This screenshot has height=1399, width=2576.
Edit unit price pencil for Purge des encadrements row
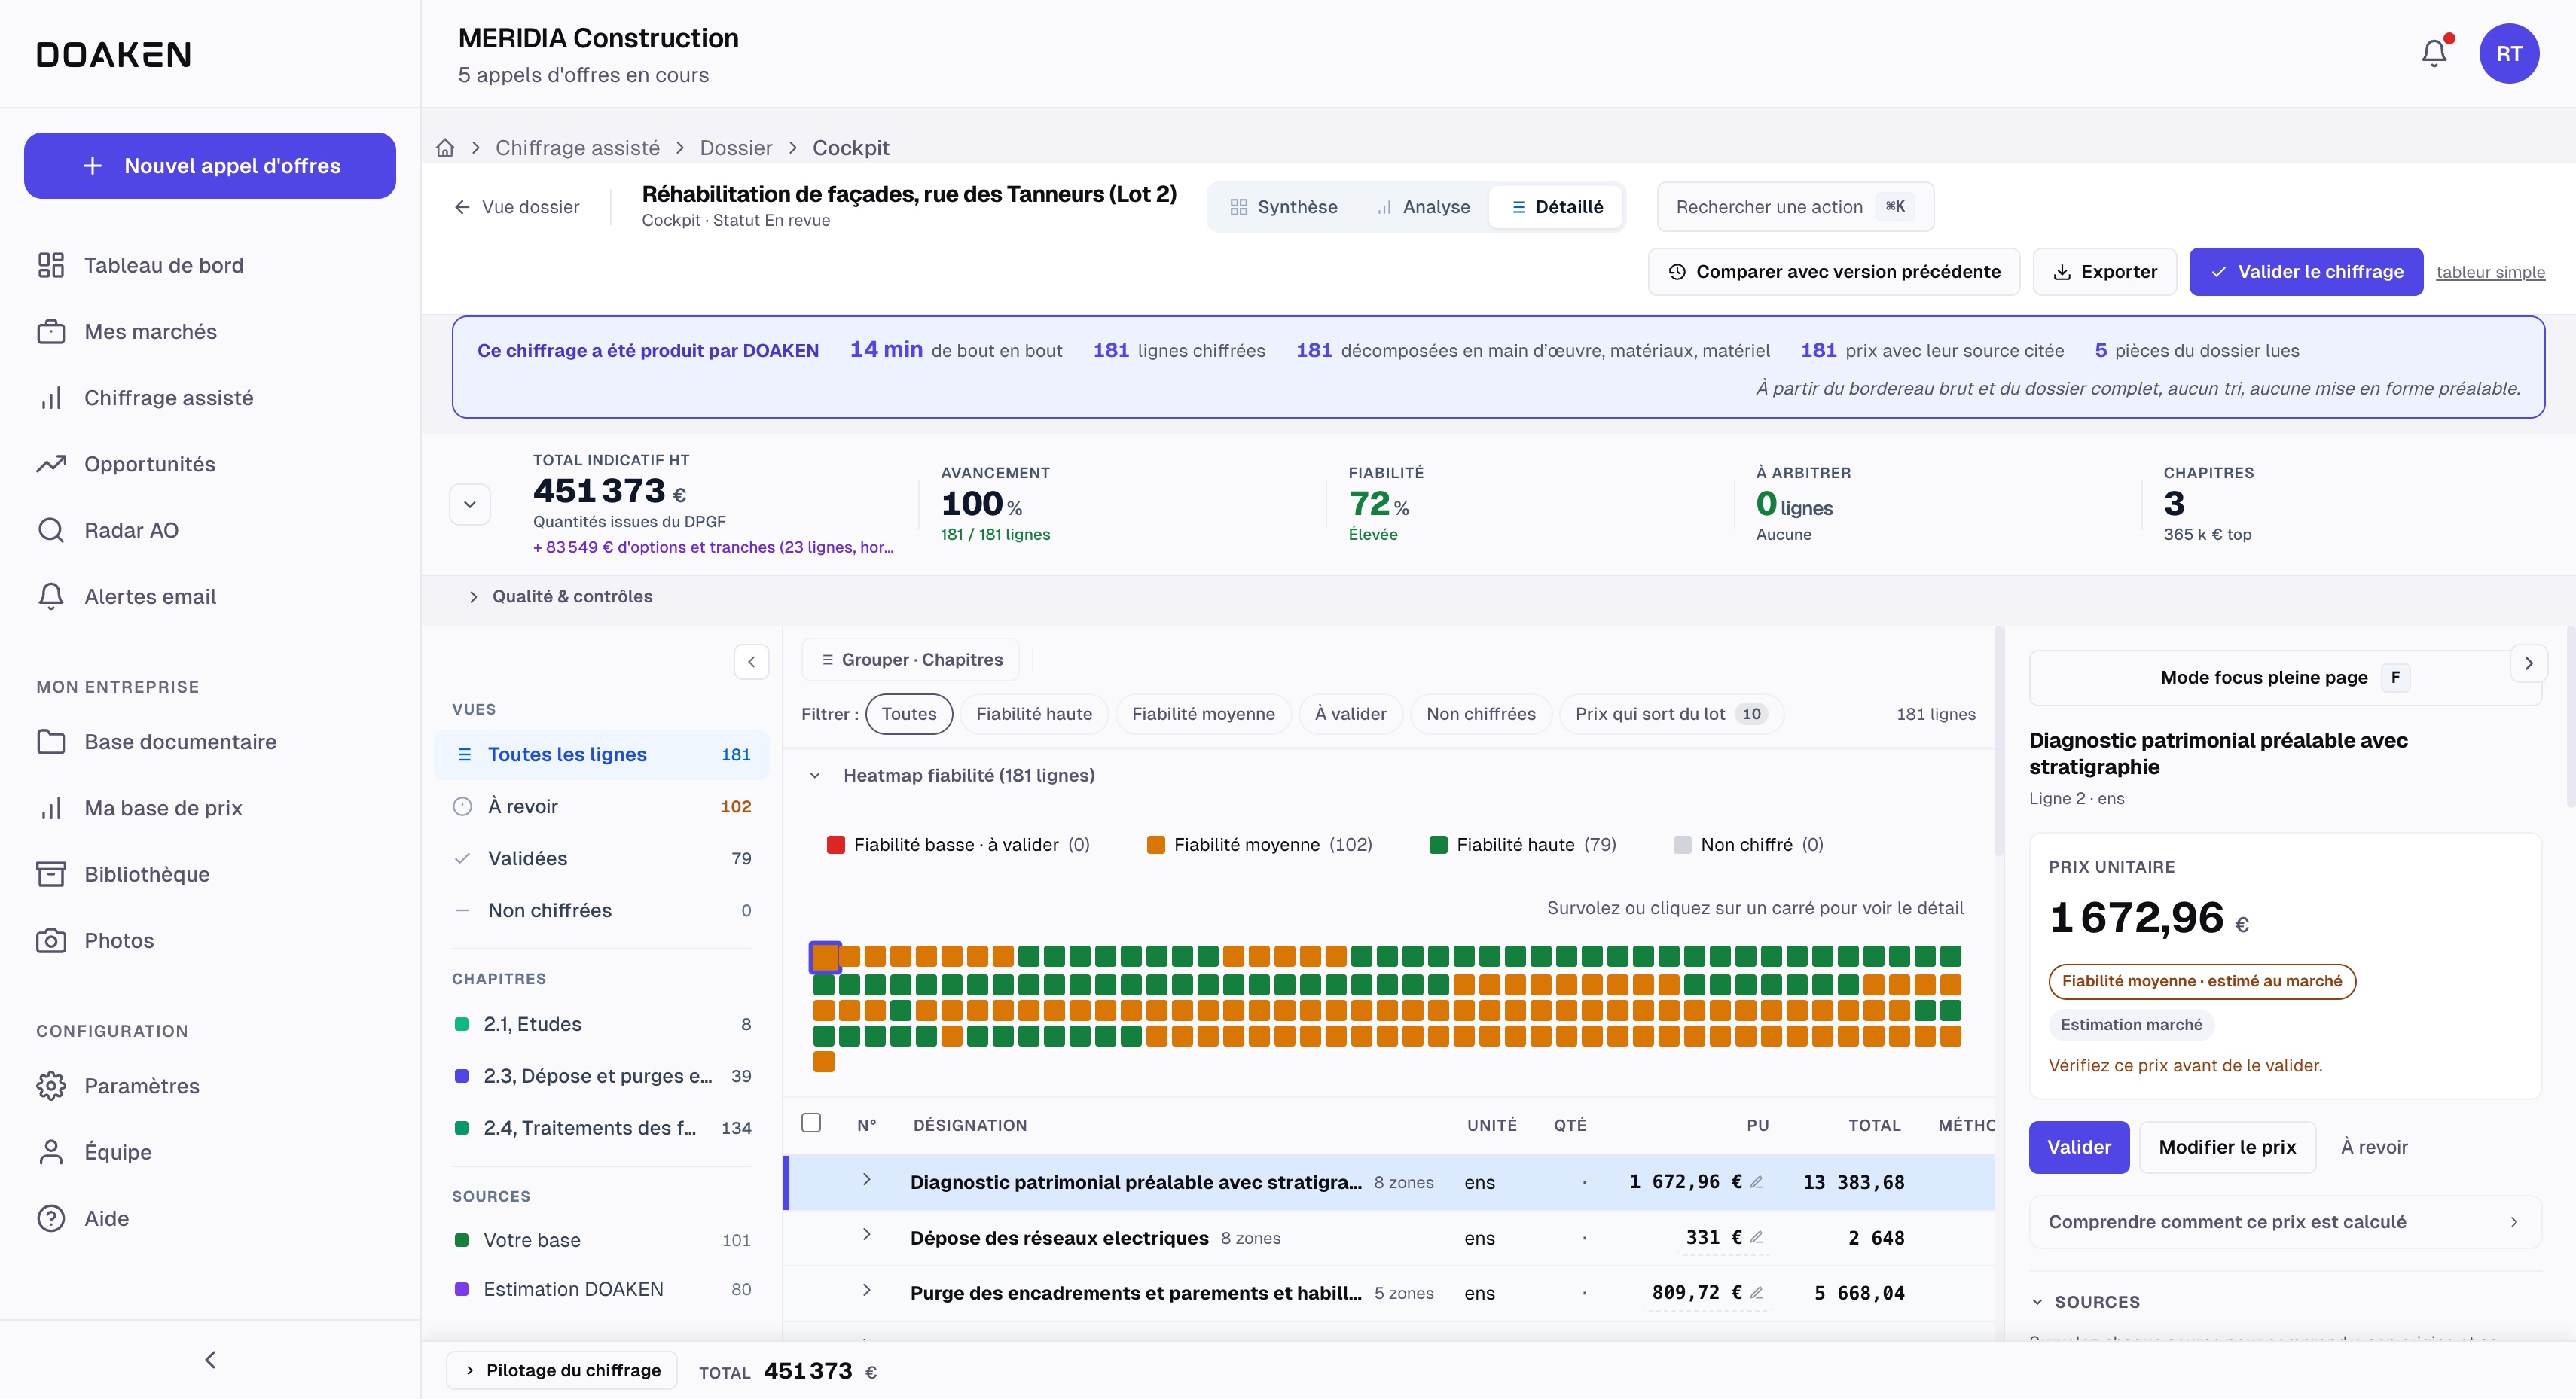(x=1756, y=1293)
